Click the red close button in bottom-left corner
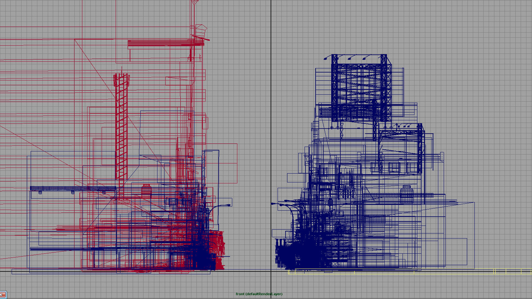Screen dimensions: 532x299 (2, 295)
